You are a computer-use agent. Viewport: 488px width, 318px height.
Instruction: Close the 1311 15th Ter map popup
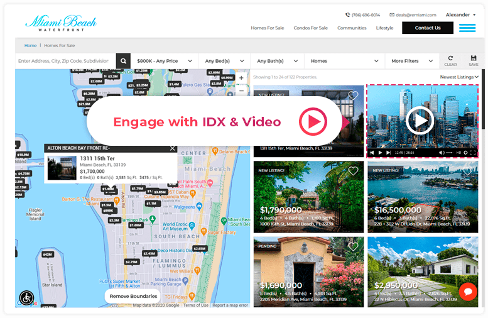[173, 148]
